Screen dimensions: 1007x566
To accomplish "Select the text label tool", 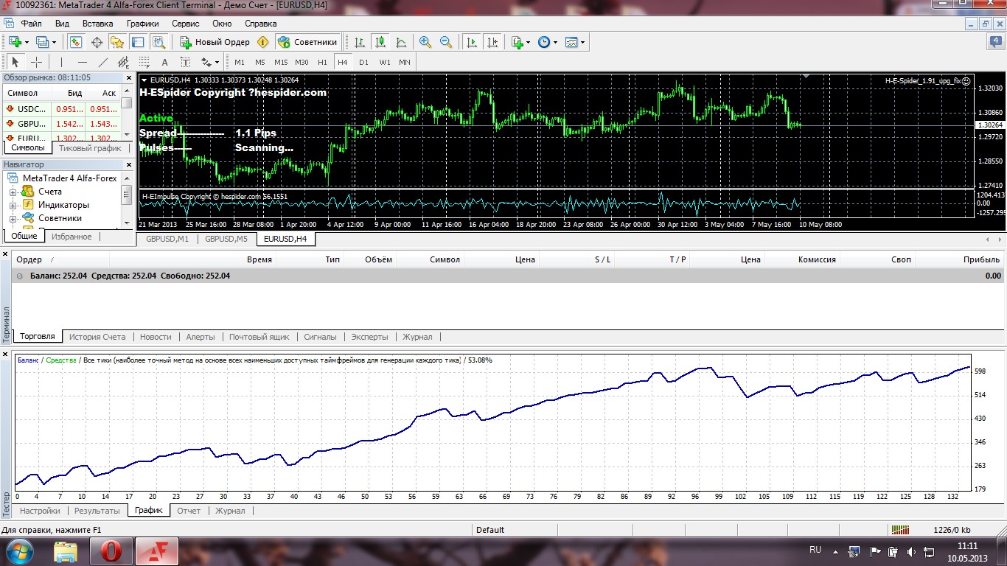I will [186, 62].
